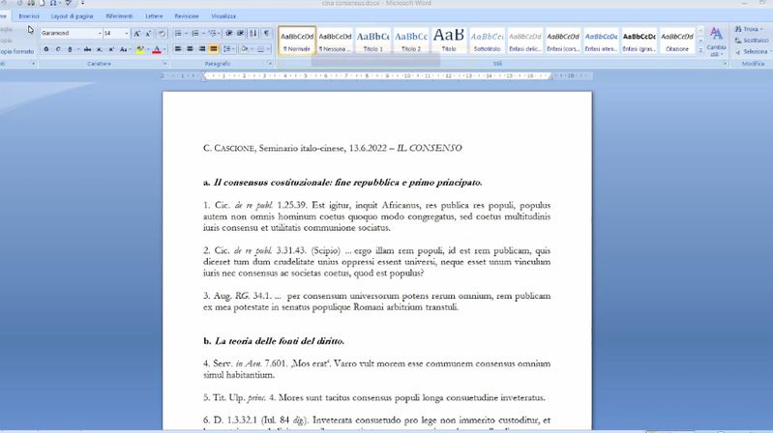Click the clear formatting icon
Viewport: 773px width, 433px height.
tap(162, 33)
